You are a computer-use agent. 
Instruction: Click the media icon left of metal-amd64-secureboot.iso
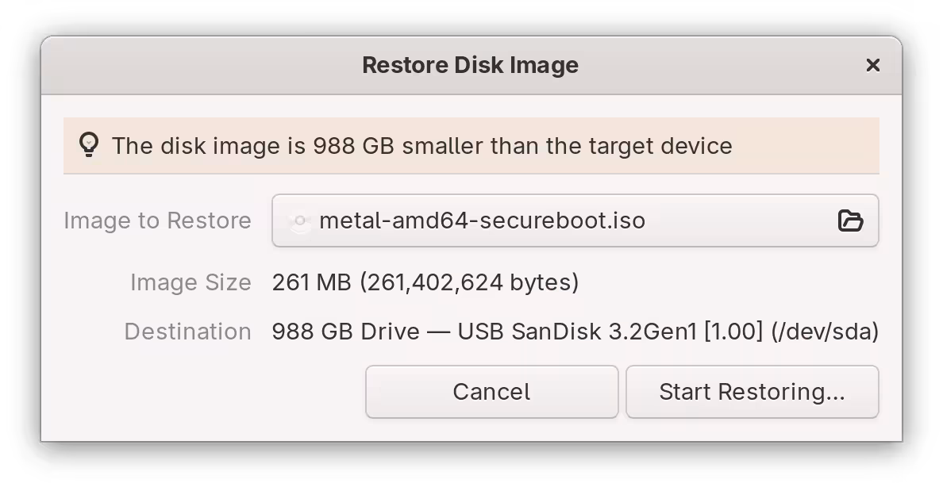pyautogui.click(x=299, y=221)
